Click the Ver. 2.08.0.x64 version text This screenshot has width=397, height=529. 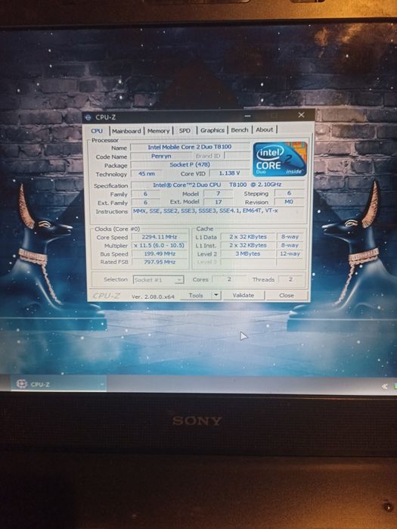(153, 297)
